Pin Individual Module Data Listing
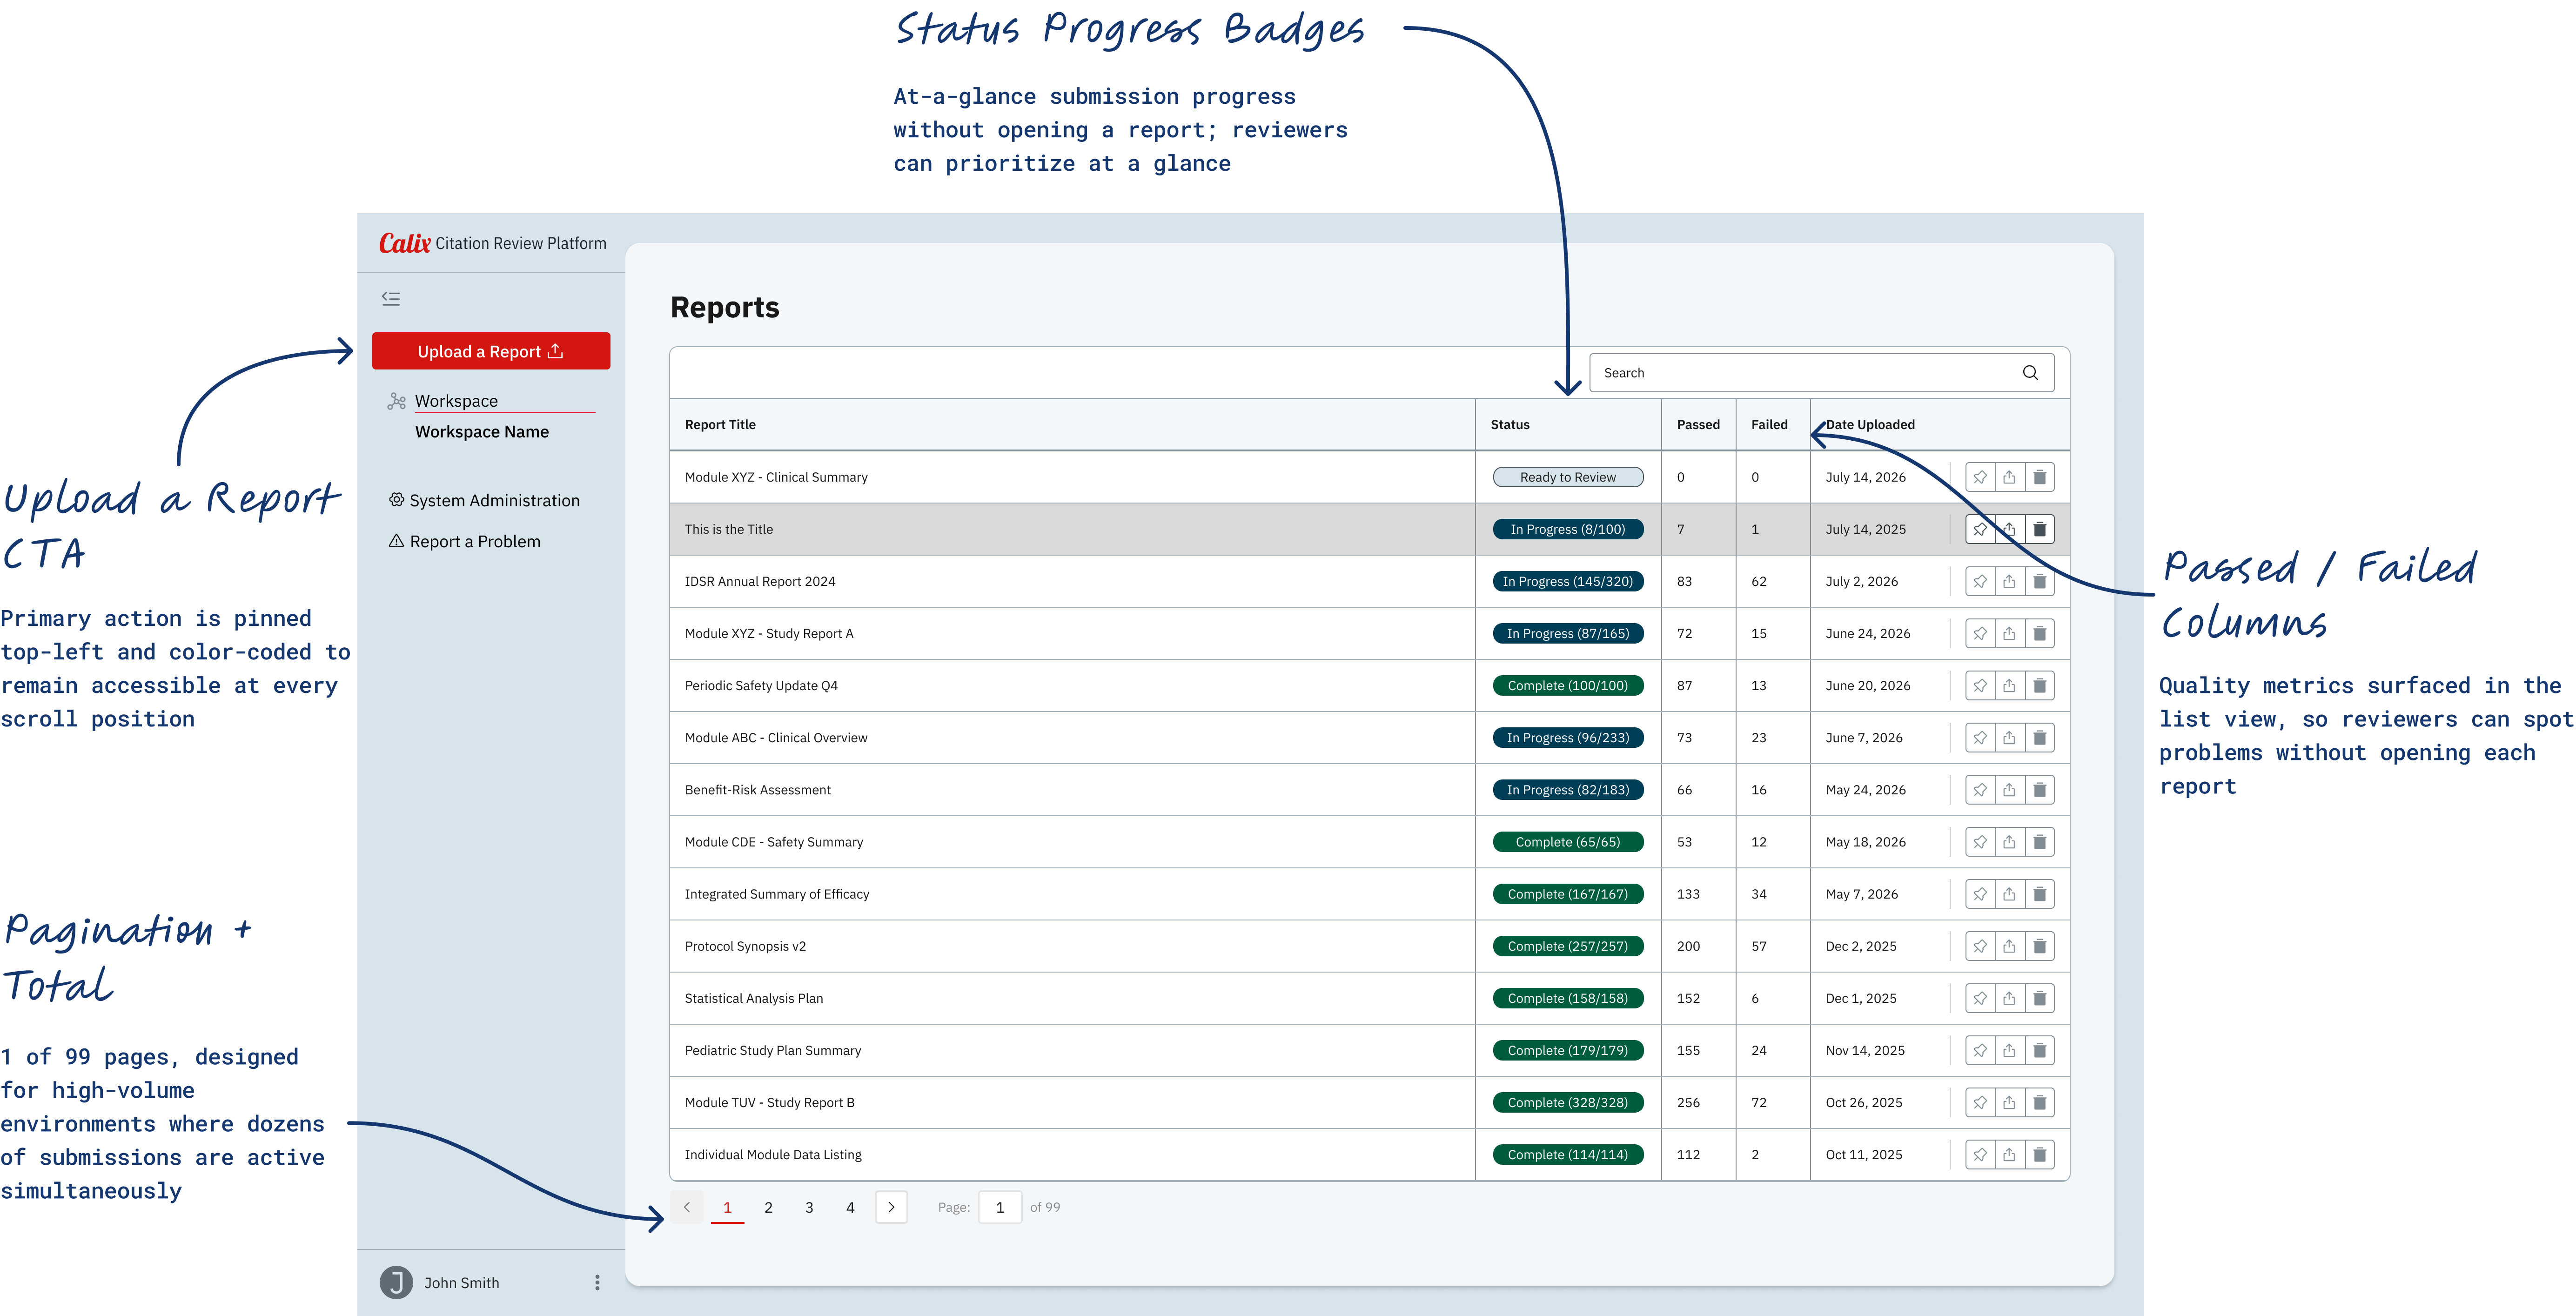This screenshot has height=1316, width=2576. (x=1980, y=1154)
